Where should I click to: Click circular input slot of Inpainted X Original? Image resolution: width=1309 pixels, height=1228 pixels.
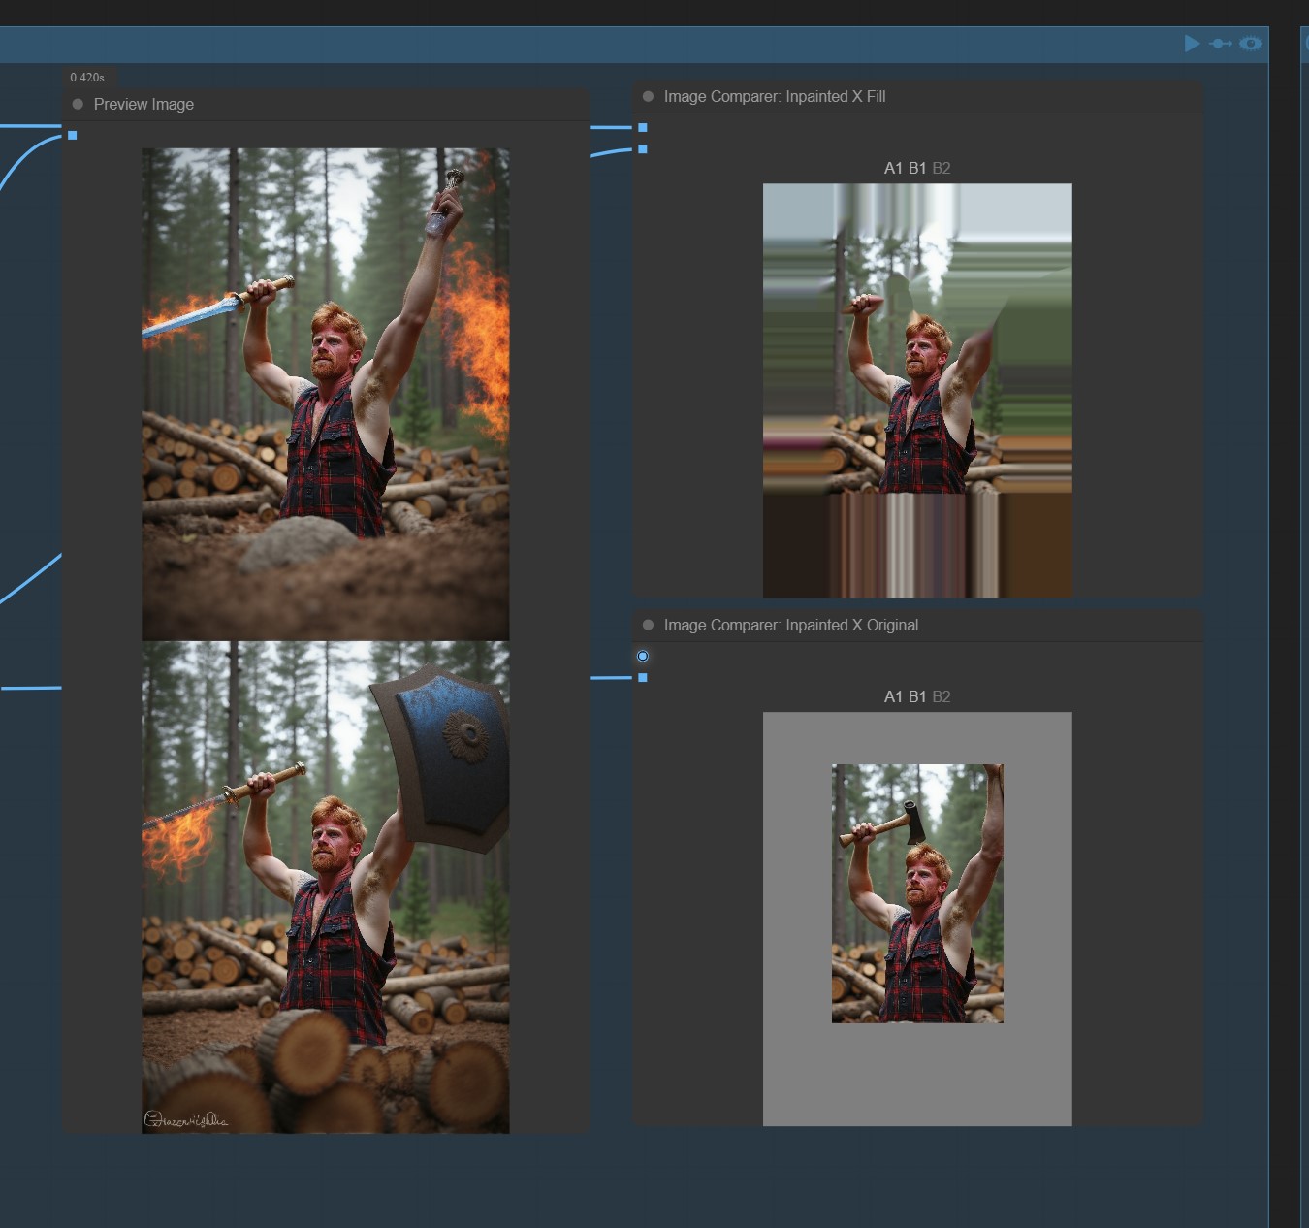643,657
